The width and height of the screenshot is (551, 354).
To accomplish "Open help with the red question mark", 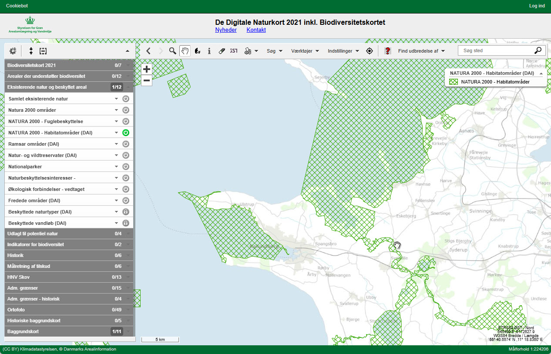I will 387,51.
